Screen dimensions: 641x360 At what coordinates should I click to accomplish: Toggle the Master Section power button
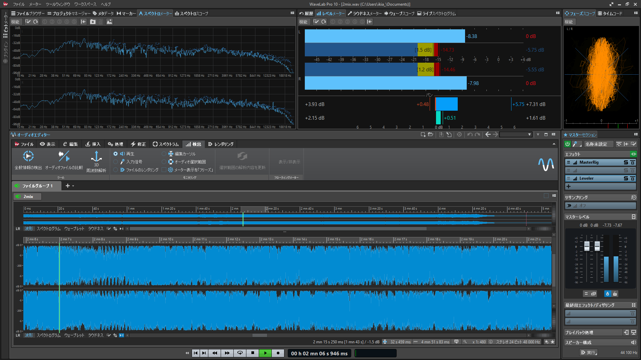click(567, 144)
